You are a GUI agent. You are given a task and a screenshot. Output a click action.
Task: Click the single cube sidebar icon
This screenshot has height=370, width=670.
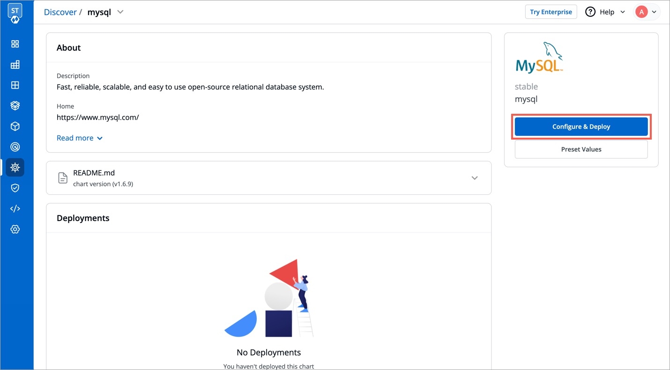(x=15, y=126)
